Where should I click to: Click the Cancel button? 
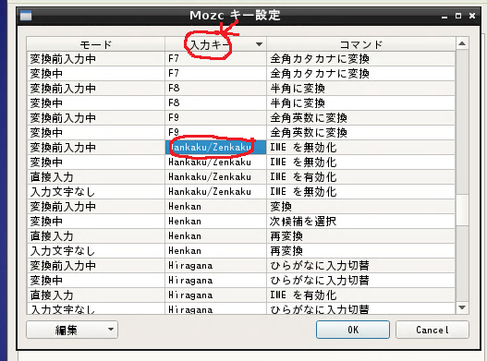tap(432, 330)
